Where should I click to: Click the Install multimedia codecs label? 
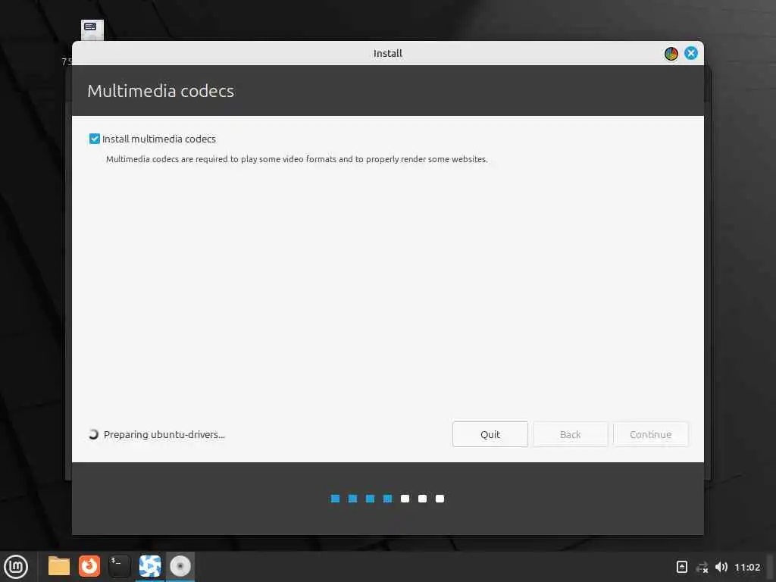159,139
